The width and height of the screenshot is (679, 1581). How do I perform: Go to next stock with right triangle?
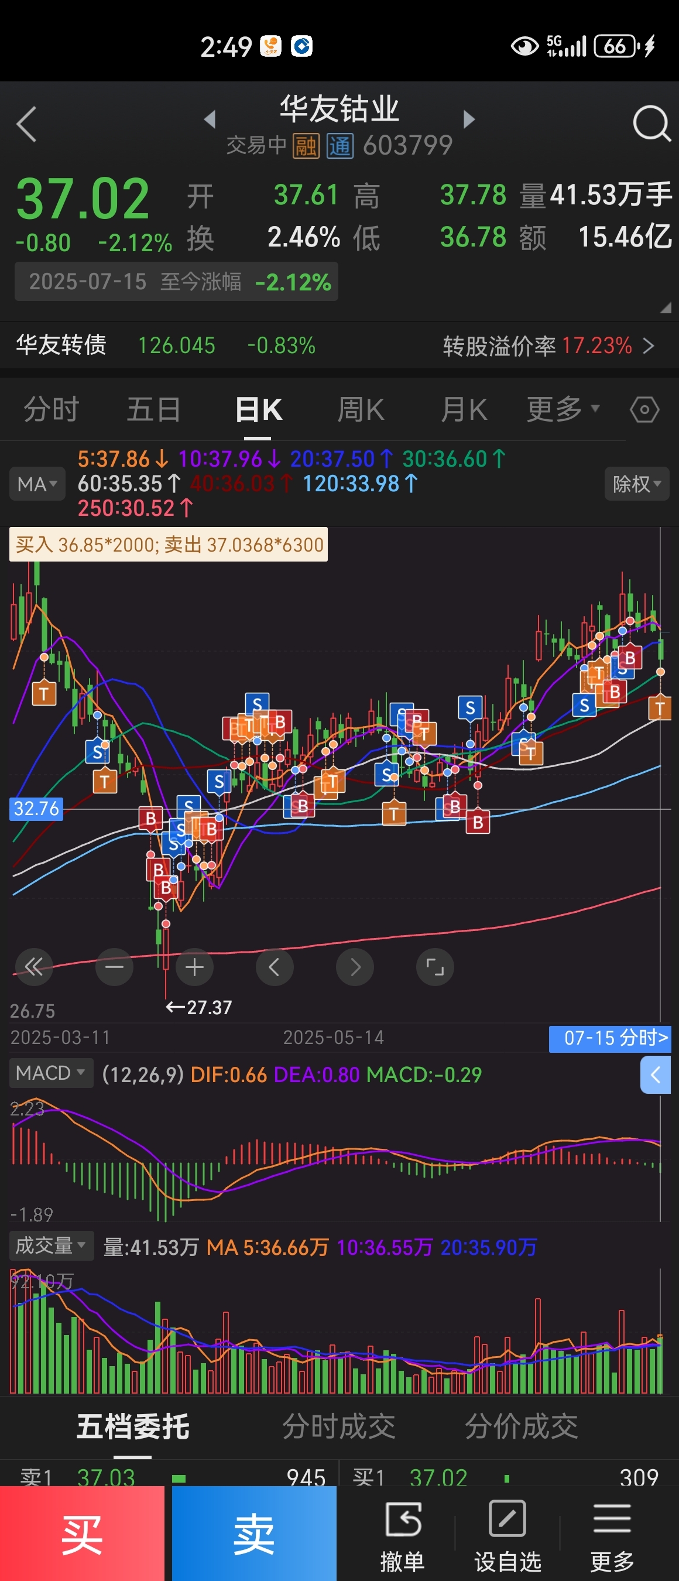(x=469, y=118)
